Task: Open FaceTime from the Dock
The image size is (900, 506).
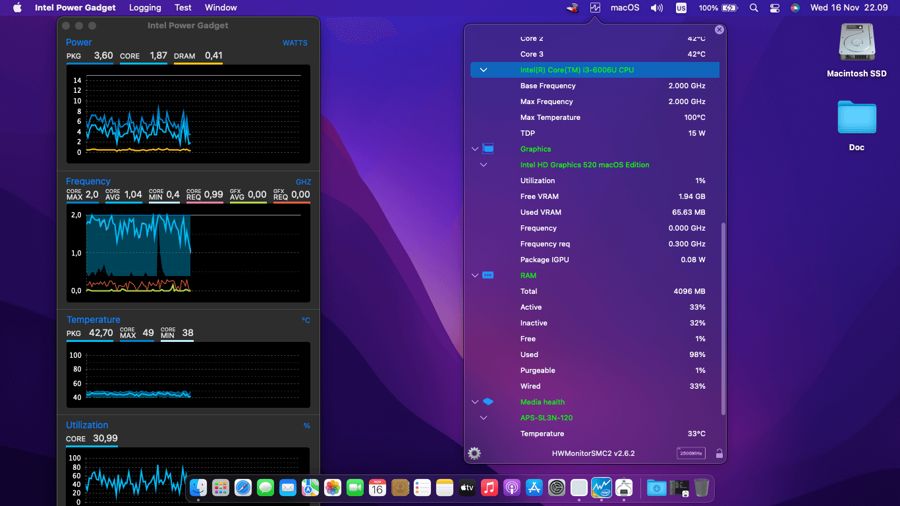Action: [x=355, y=488]
